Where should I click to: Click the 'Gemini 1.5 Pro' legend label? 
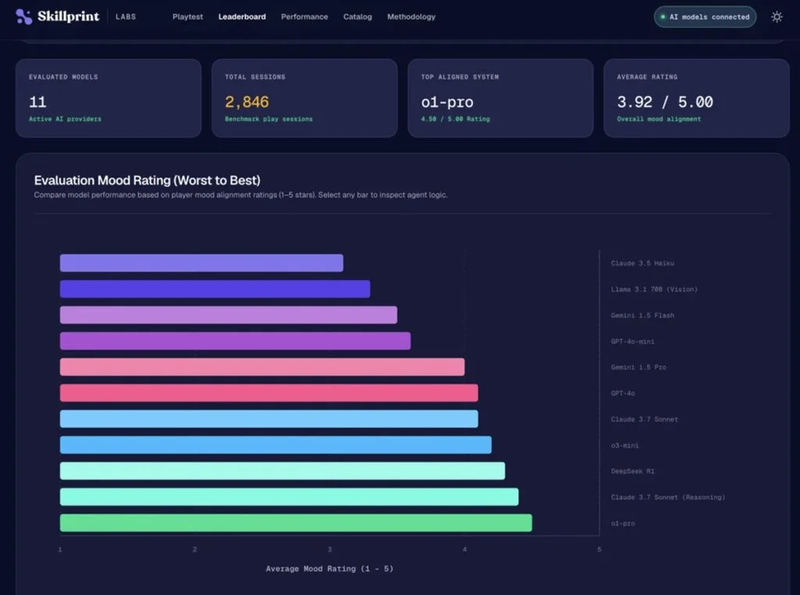click(x=638, y=367)
